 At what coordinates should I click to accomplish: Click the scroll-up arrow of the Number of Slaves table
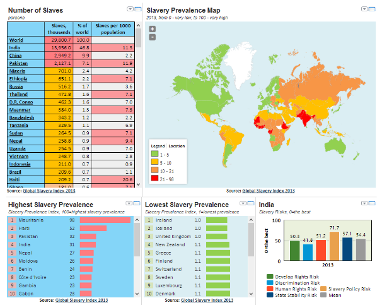click(138, 25)
